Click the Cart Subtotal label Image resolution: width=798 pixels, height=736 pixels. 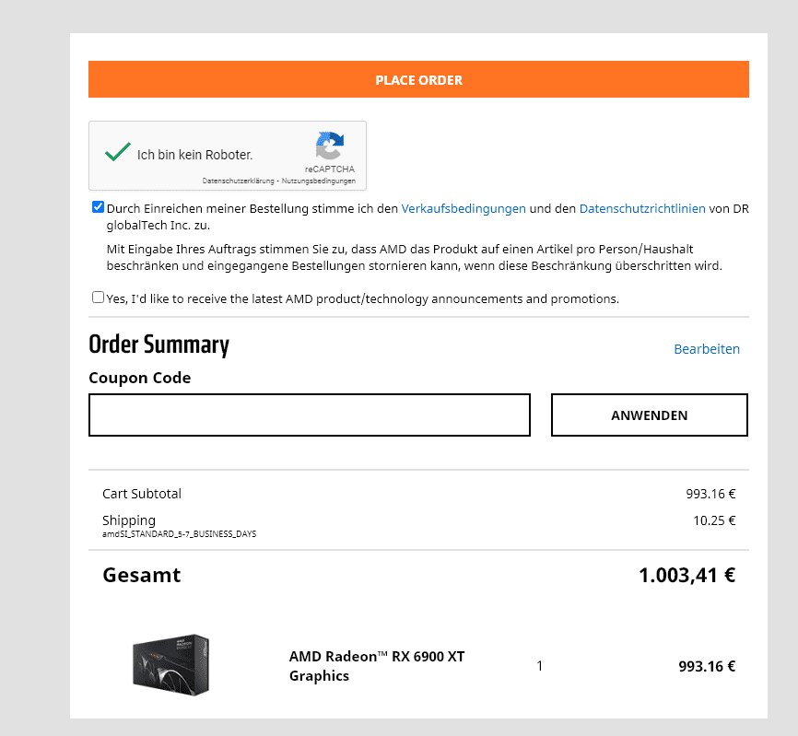[x=142, y=494]
